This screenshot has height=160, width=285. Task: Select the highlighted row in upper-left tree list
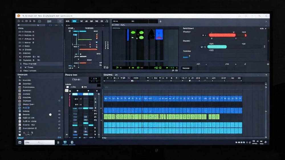coord(40,64)
